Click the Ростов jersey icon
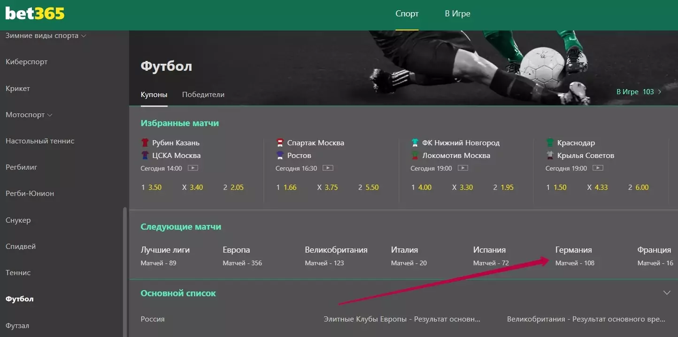The height and width of the screenshot is (337, 678). point(280,155)
